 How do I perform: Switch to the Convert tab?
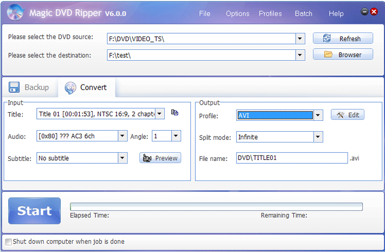[86, 87]
